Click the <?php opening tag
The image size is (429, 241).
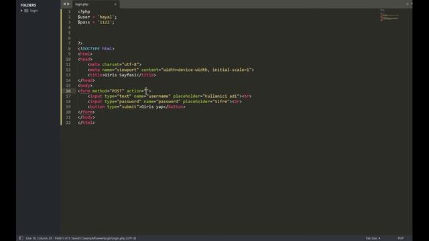click(x=84, y=12)
